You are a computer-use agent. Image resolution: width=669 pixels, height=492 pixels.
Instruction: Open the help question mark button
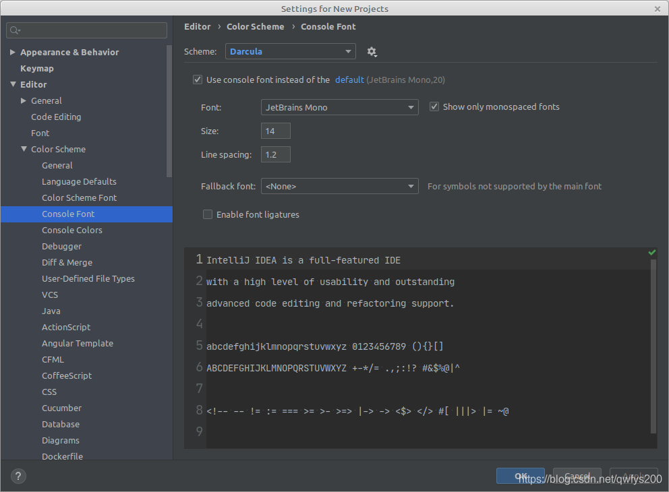coord(18,476)
